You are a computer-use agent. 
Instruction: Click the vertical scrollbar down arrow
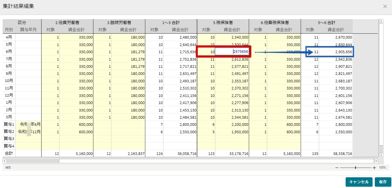[x=381, y=155]
